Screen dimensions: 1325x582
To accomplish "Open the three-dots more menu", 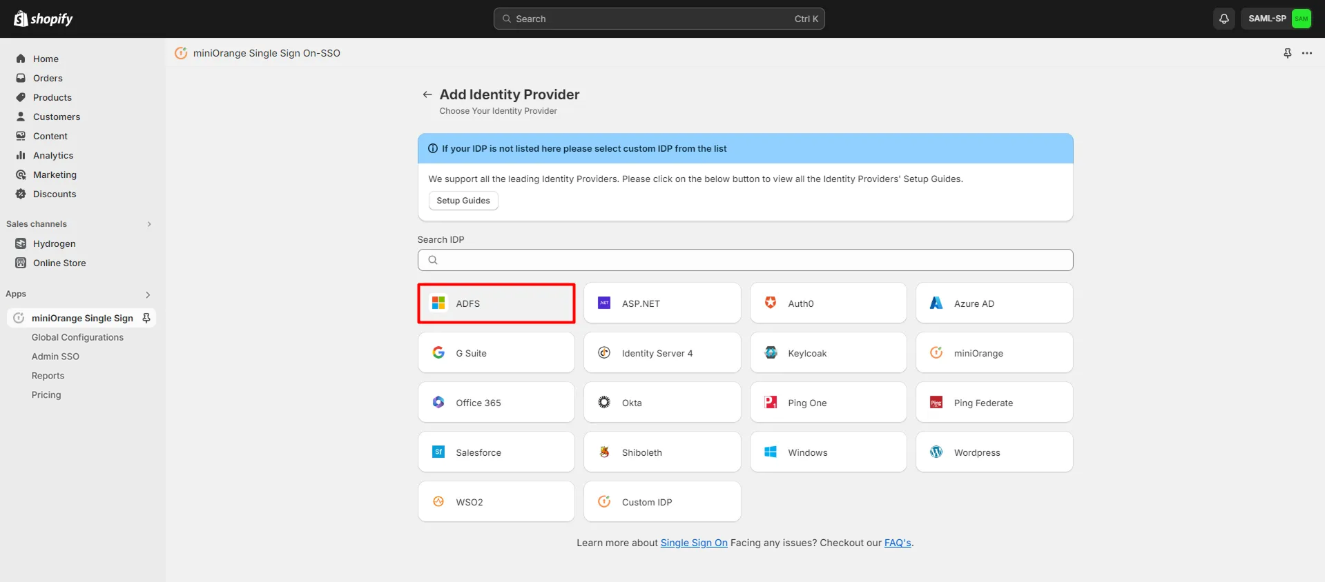I will [1307, 53].
